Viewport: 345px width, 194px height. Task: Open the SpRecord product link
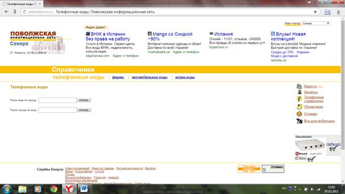(333, 144)
